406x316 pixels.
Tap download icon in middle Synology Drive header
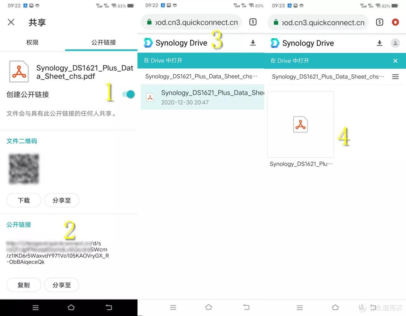tap(253, 43)
